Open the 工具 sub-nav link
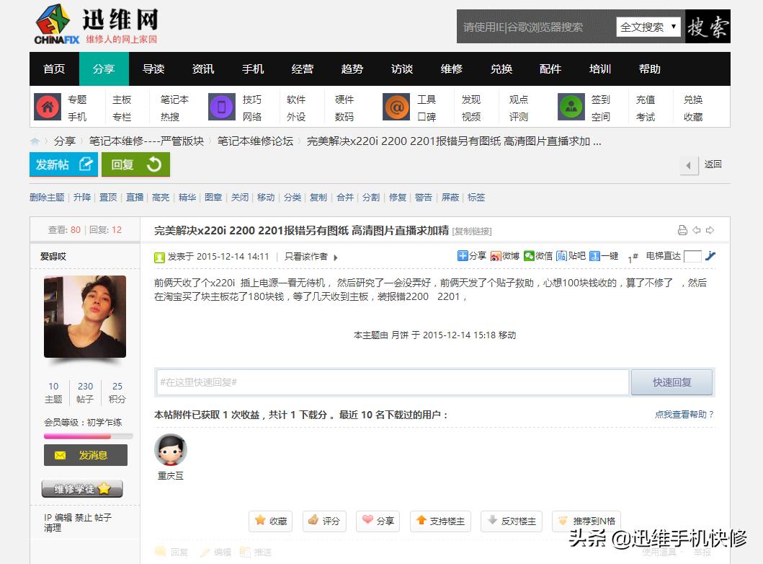The image size is (763, 564). coord(427,100)
